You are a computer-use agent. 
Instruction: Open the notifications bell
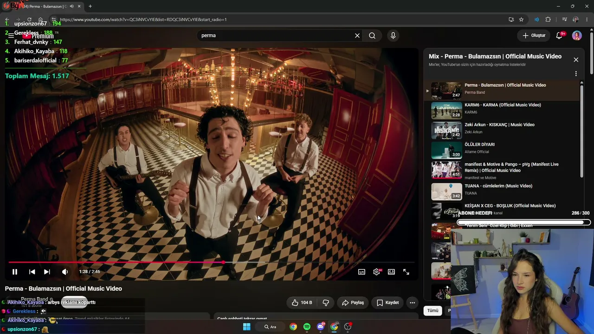tap(559, 35)
